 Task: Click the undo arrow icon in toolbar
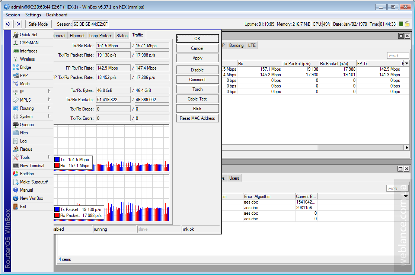click(8, 24)
